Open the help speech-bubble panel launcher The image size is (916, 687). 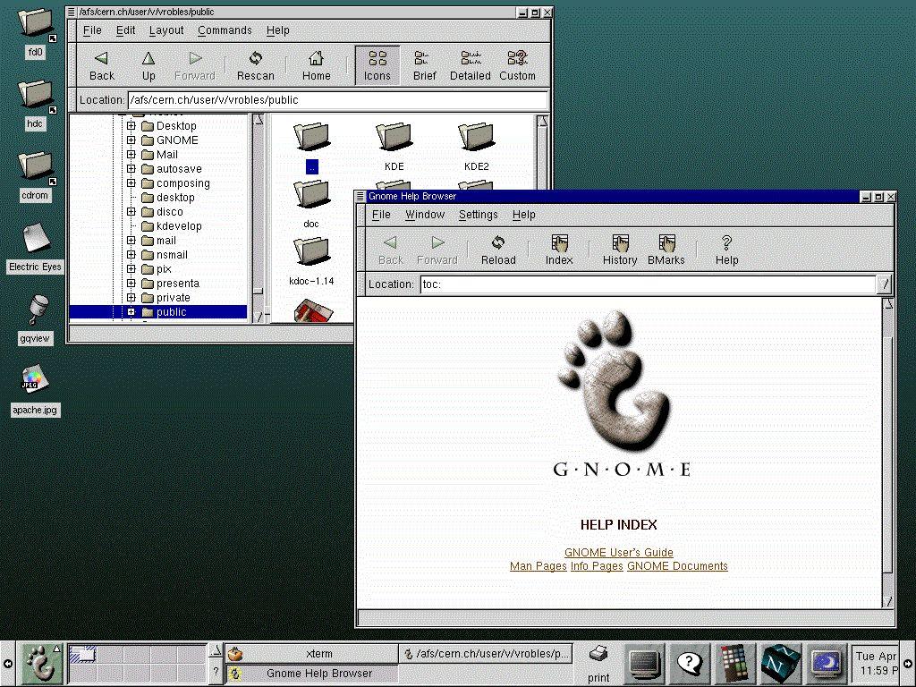690,664
